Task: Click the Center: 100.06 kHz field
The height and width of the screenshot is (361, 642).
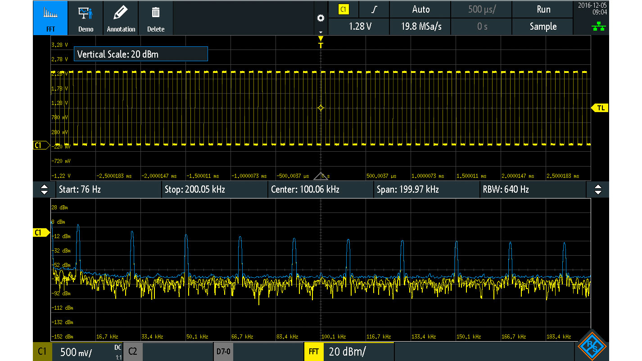Action: coord(320,190)
